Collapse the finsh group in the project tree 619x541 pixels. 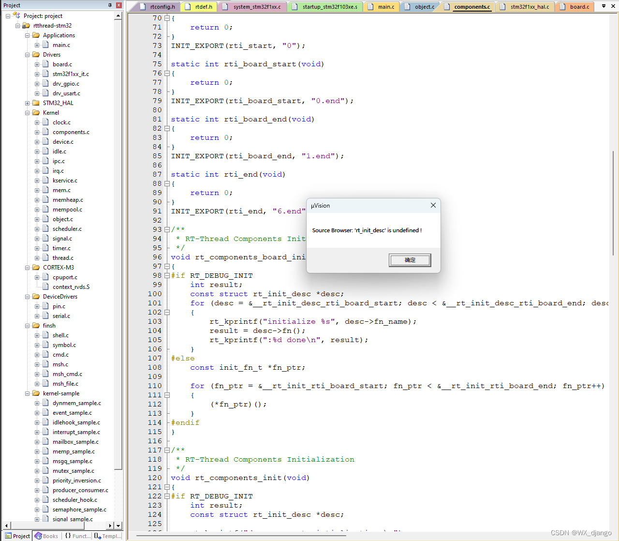[x=27, y=326]
